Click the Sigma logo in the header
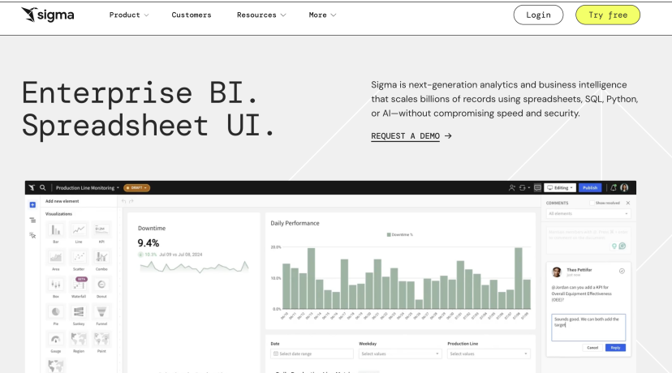 tap(50, 15)
